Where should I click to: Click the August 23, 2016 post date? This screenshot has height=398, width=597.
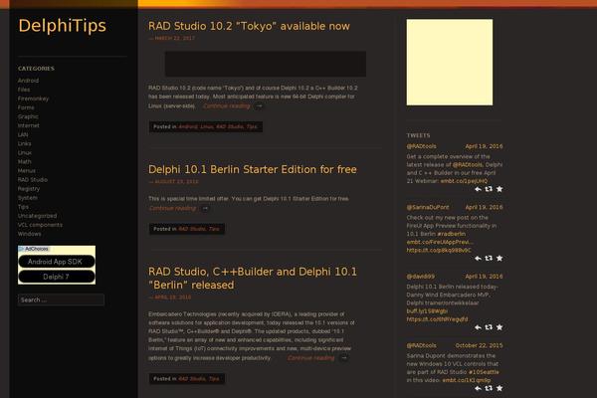(177, 182)
